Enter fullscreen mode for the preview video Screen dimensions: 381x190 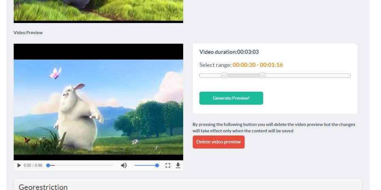point(167,165)
